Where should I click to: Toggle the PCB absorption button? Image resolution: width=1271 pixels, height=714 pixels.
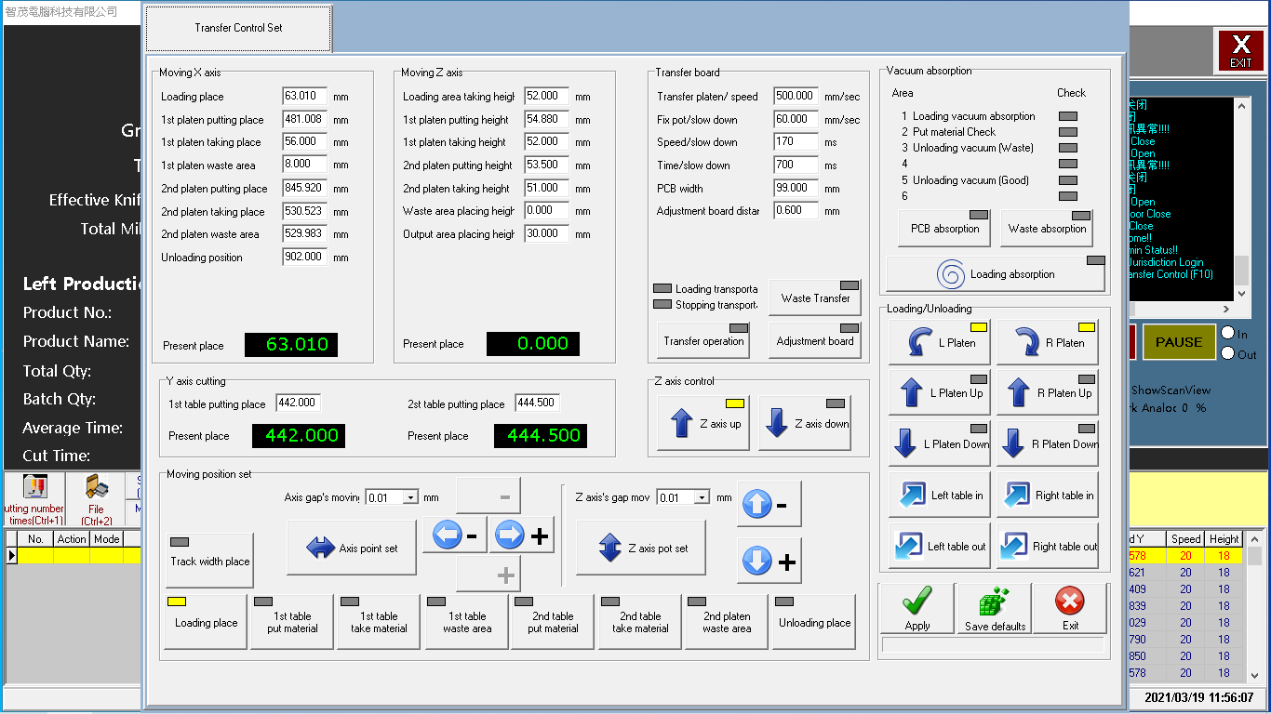click(944, 228)
